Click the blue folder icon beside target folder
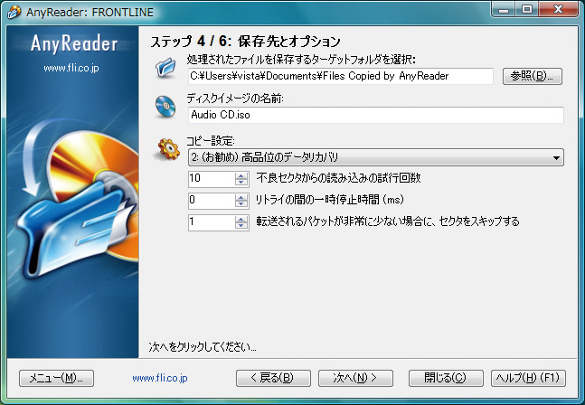The height and width of the screenshot is (405, 585). coord(165,68)
